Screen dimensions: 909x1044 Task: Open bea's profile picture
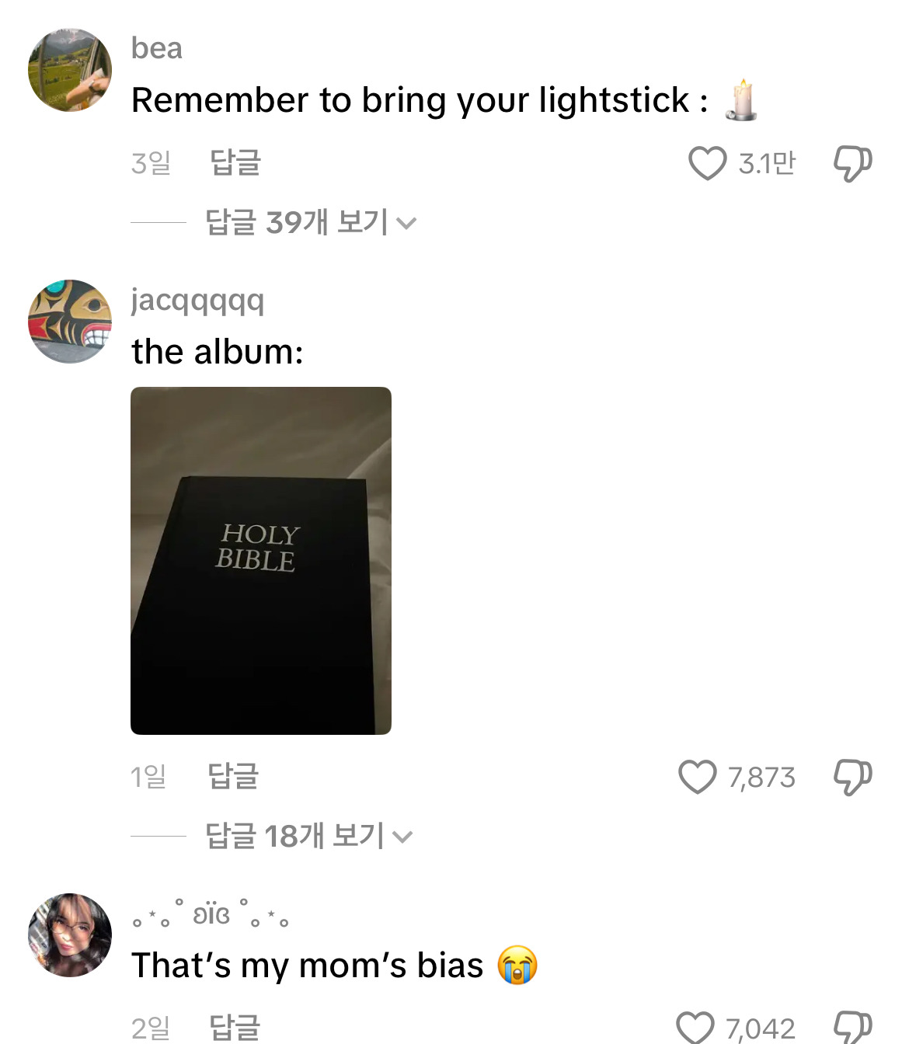pos(70,70)
